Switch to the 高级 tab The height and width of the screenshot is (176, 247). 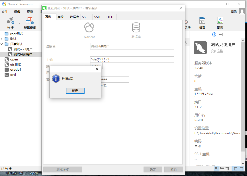pos(62,17)
